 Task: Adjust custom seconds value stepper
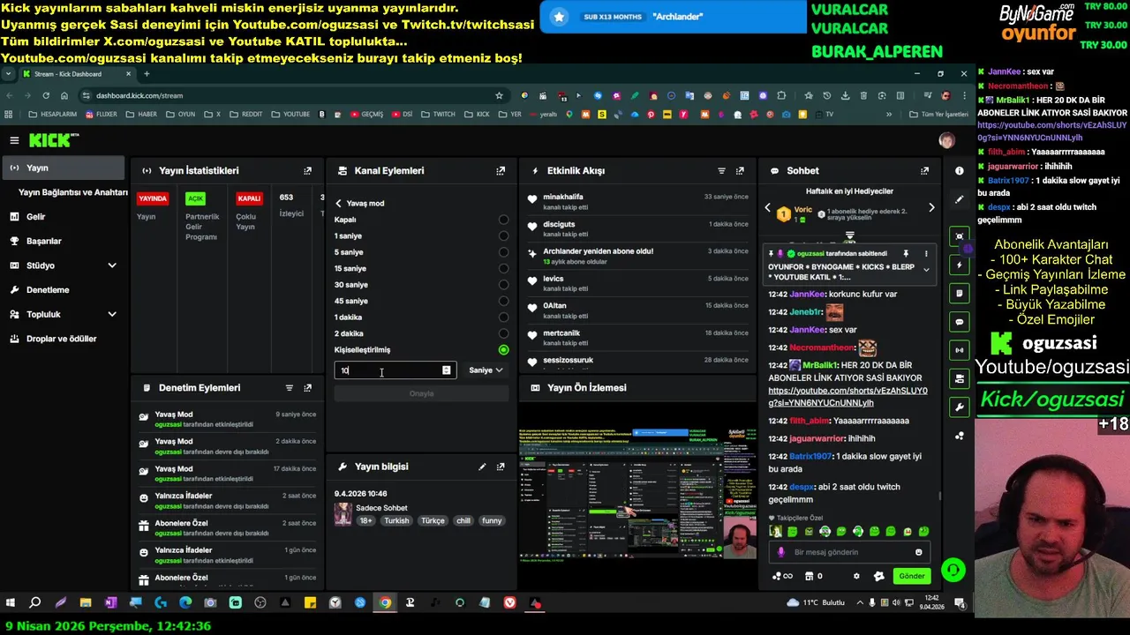447,370
